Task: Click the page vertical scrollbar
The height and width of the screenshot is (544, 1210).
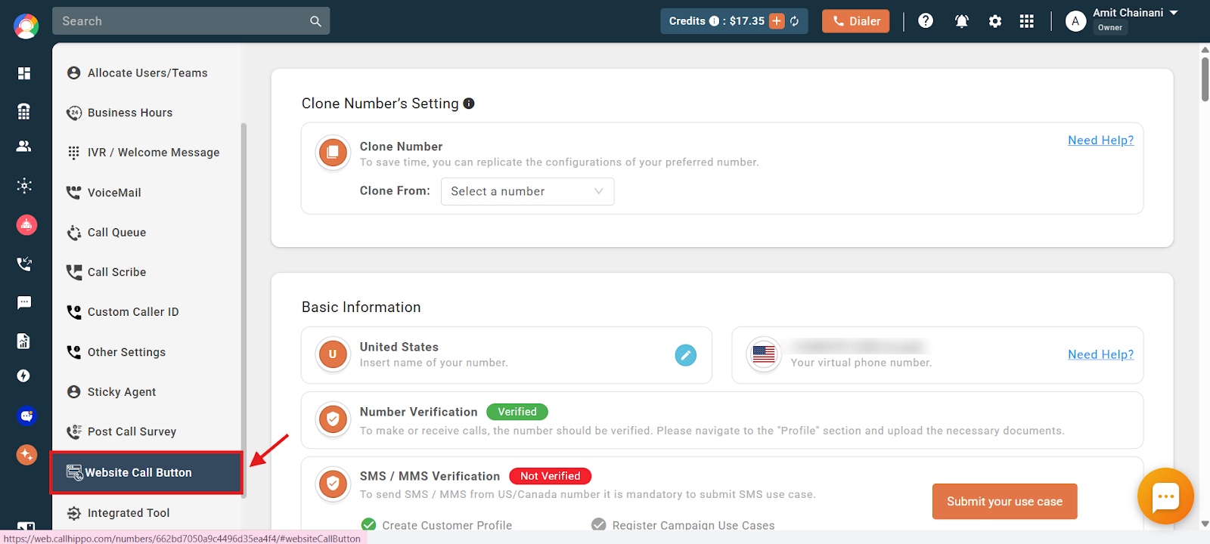Action: (1205, 79)
